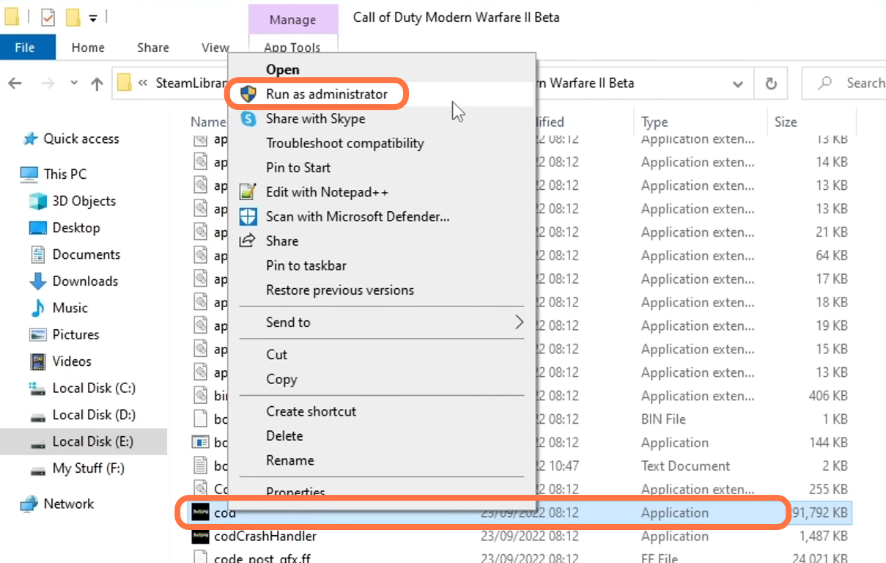Expand the Send to submenu
Viewport: 886px width, 563px height.
(x=383, y=323)
